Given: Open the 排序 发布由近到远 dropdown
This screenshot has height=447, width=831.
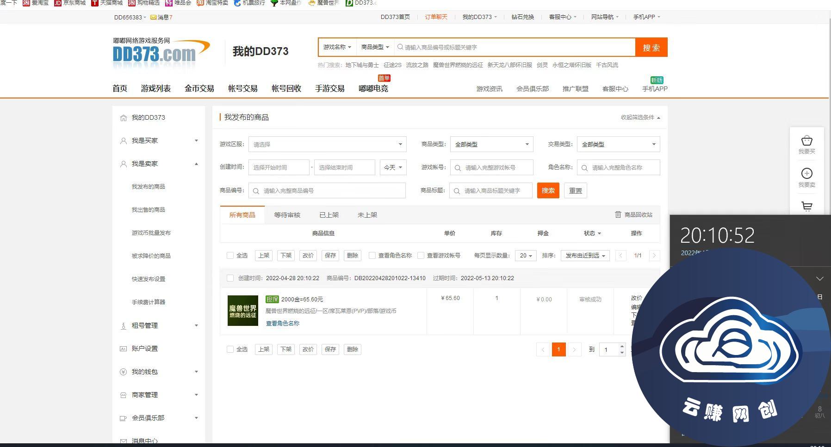Looking at the screenshot, I should [x=585, y=256].
